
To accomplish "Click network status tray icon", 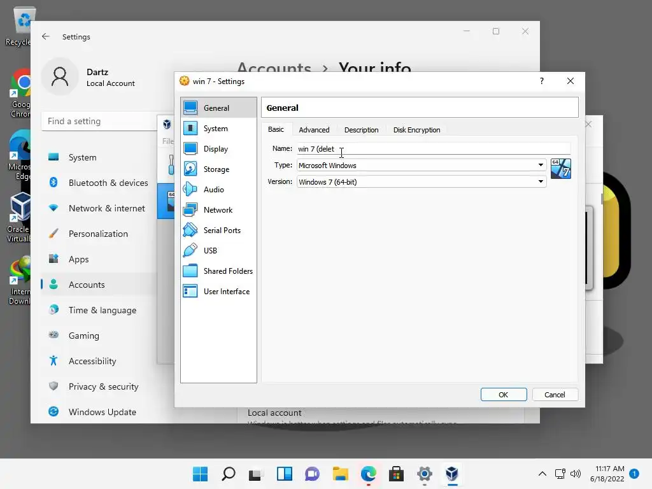I will tap(560, 474).
